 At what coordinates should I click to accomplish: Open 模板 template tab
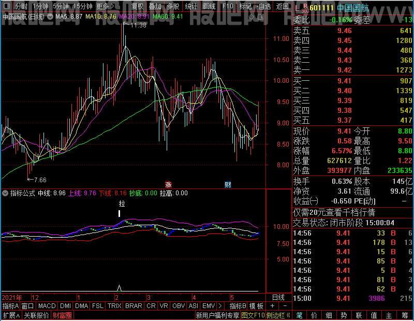click(x=256, y=306)
